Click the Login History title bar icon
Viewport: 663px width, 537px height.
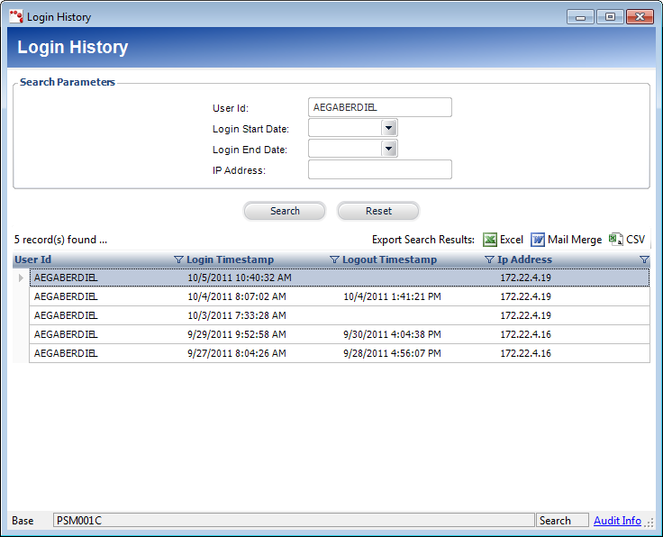coord(16,17)
